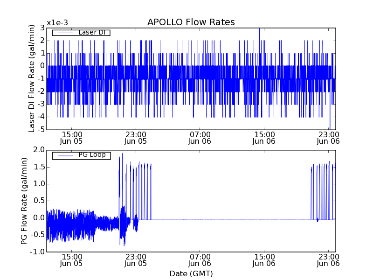This screenshot has height=280, width=373.
Task: Click the -4 y-axis tick of Laser DI plot
Action: [41, 117]
